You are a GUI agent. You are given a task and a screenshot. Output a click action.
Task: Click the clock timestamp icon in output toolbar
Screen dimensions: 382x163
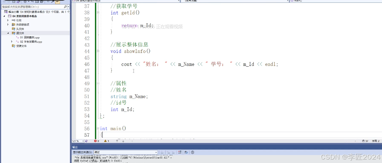coord(193,152)
